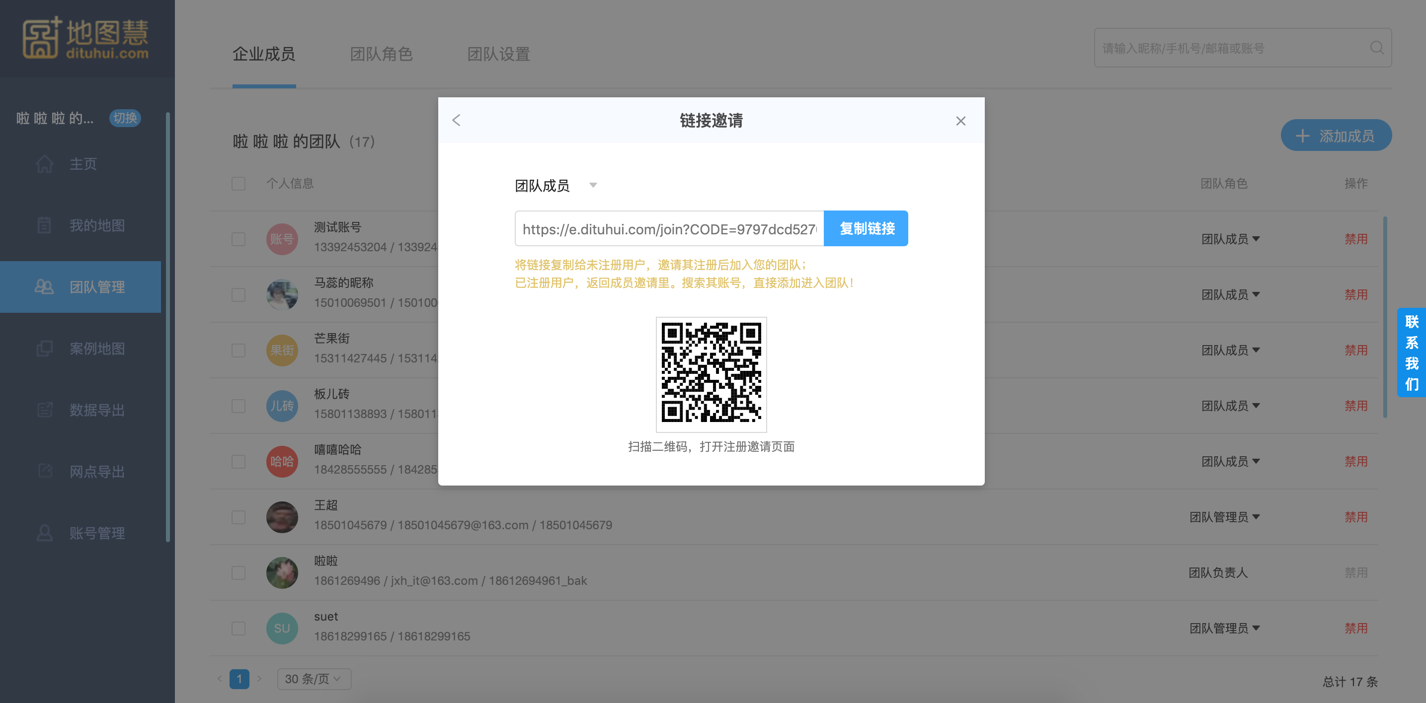Open 主页 in the sidebar
Screen dimensions: 1426x703
click(x=83, y=164)
